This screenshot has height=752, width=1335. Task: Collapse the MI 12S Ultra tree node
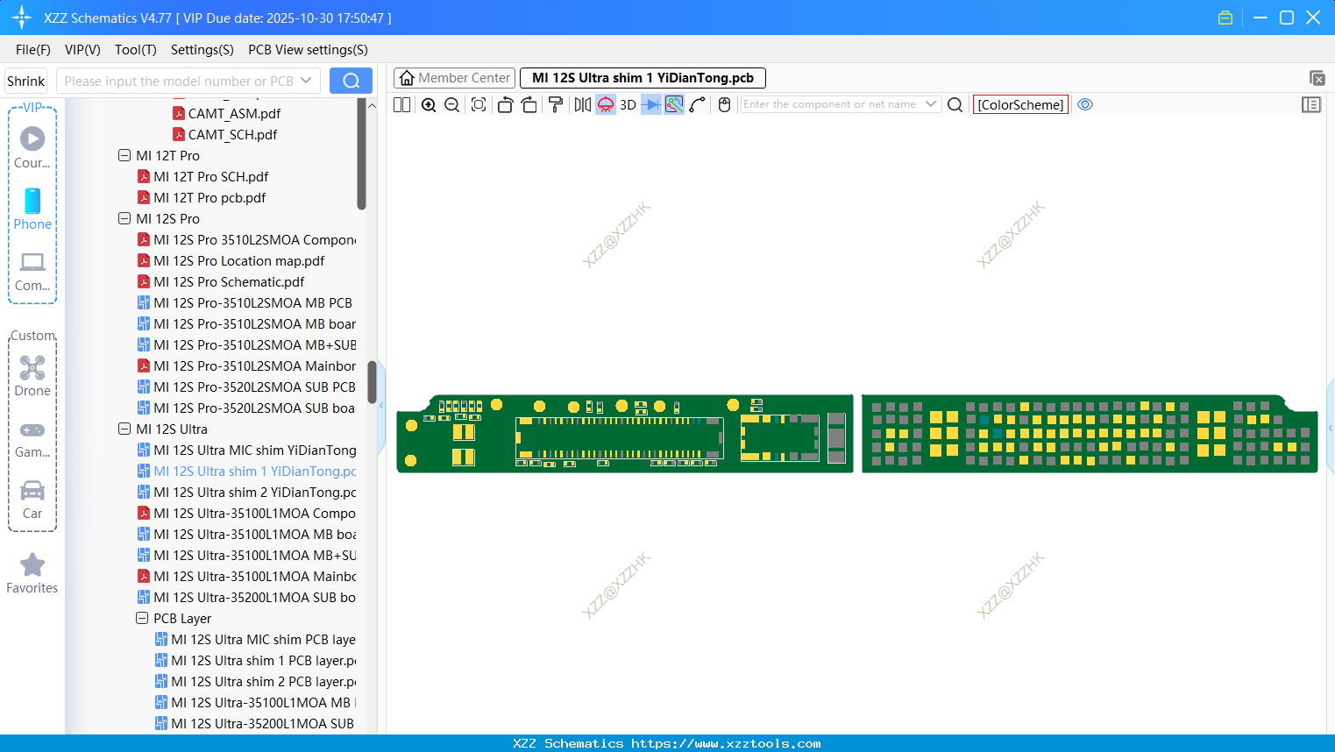(124, 429)
